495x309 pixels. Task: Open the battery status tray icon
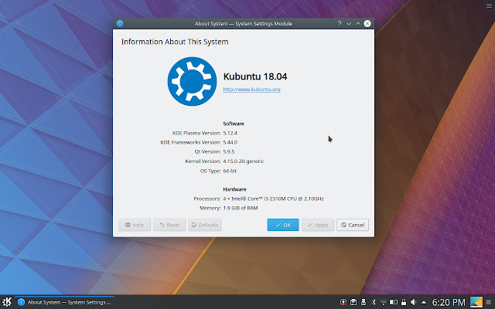(394, 302)
